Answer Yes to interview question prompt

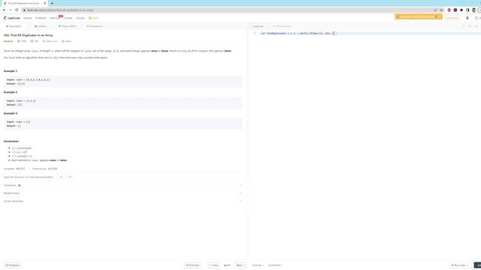pyautogui.click(x=61, y=177)
